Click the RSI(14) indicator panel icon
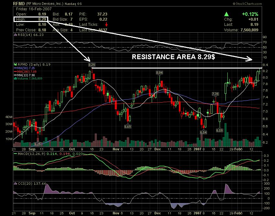 16,35
